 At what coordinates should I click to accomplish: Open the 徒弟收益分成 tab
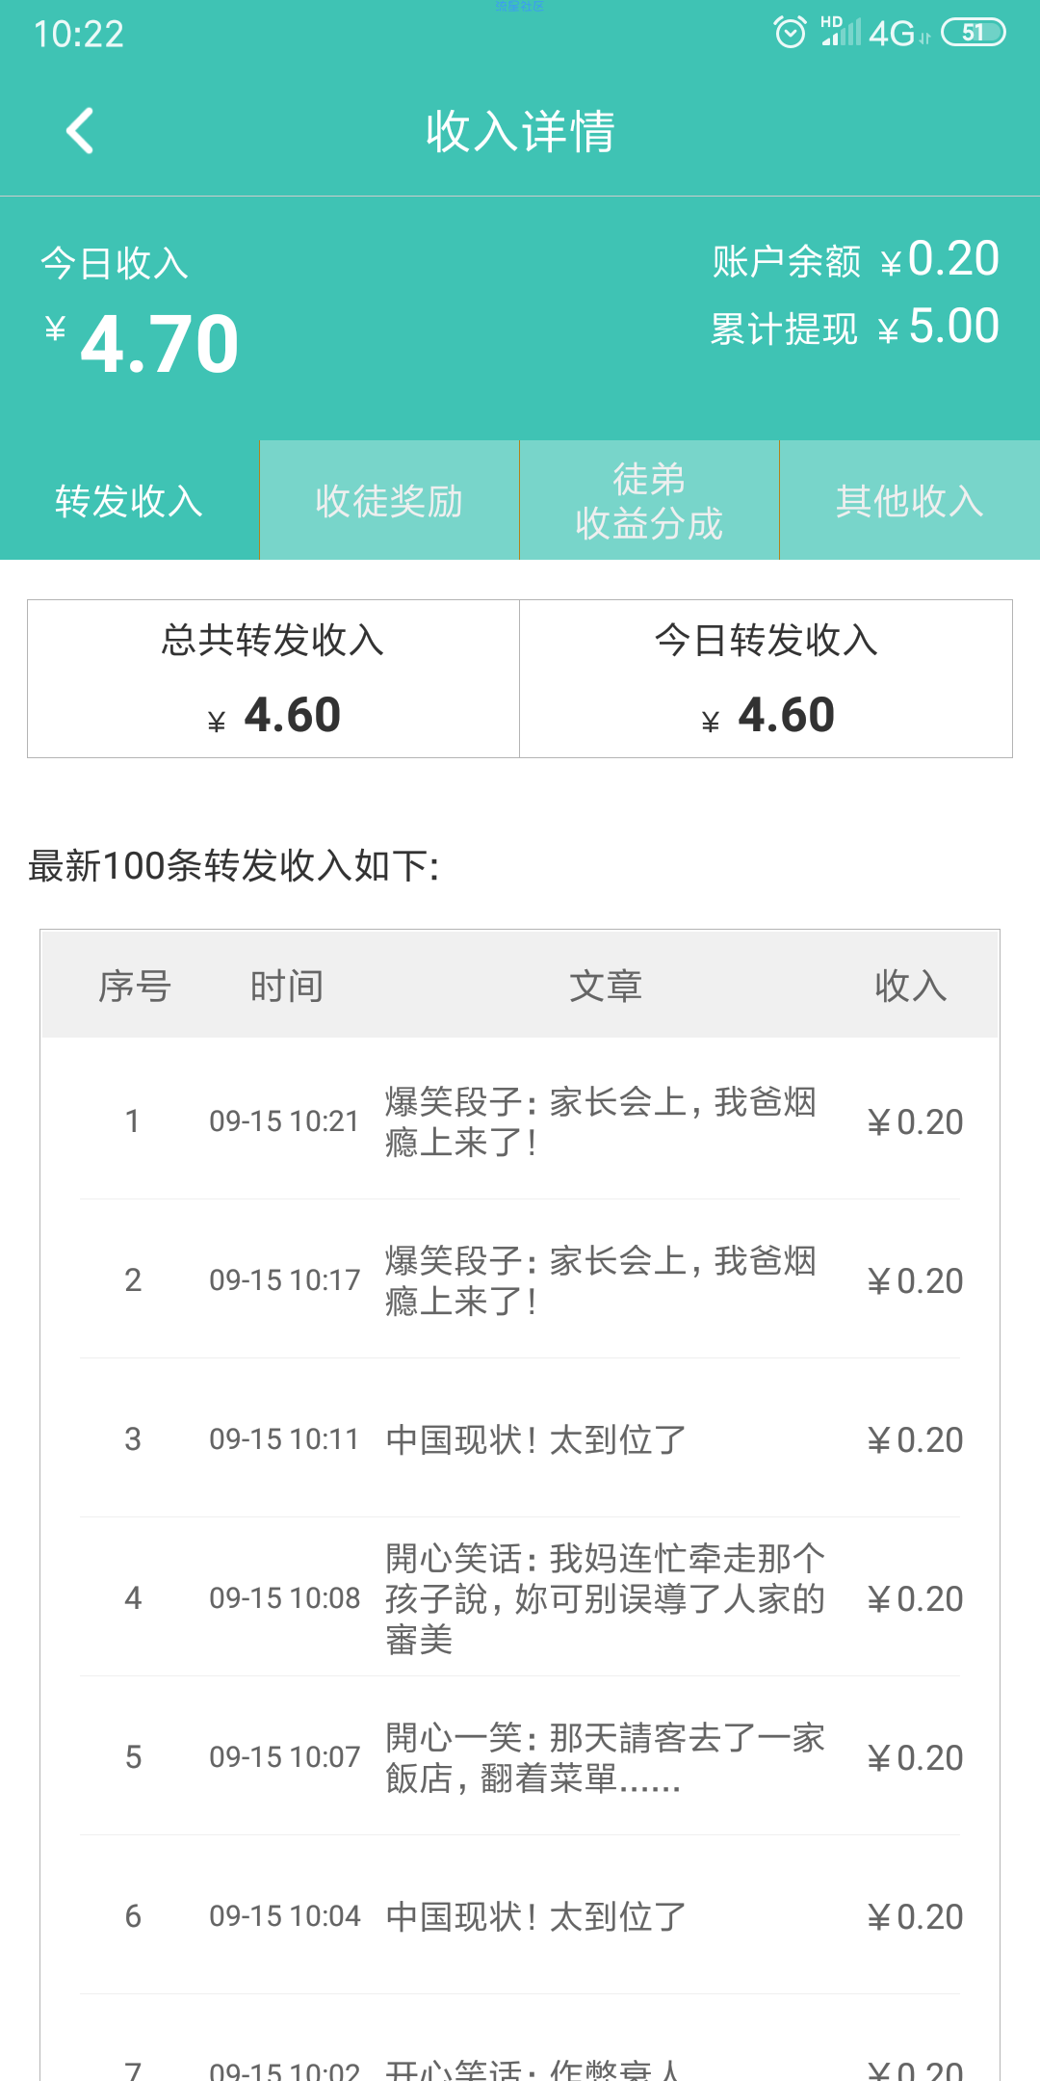(x=650, y=500)
